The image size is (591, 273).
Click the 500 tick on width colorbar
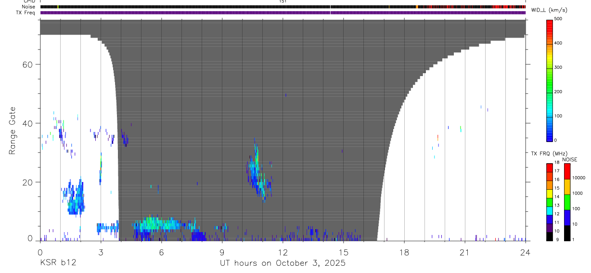559,19
